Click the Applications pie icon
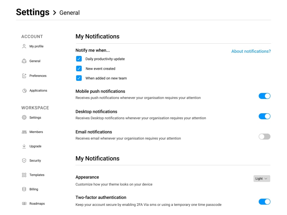This screenshot has width=287, height=215. 24,91
